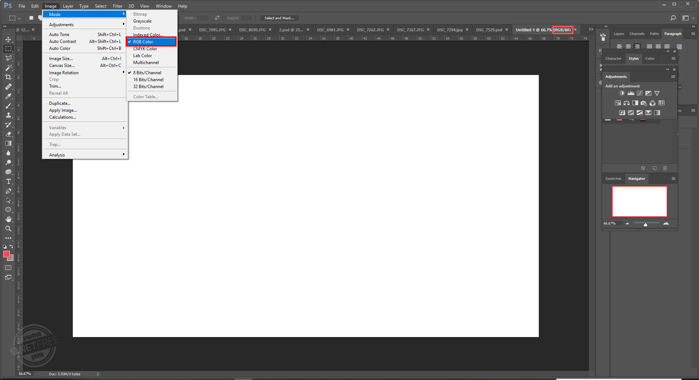Expand the Image Rotation submenu
The width and height of the screenshot is (699, 380).
point(85,73)
